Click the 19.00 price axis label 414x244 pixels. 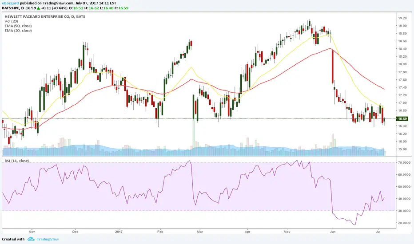coord(402,26)
